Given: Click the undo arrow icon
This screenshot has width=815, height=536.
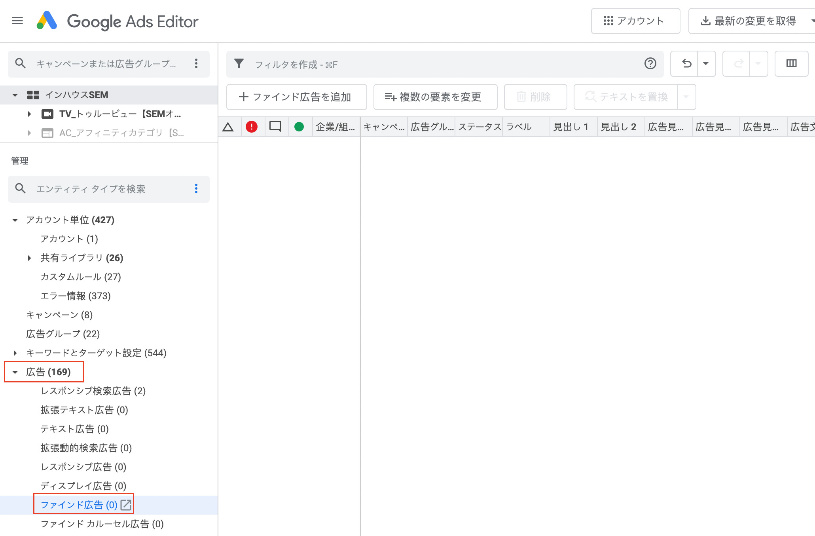Looking at the screenshot, I should [x=686, y=63].
